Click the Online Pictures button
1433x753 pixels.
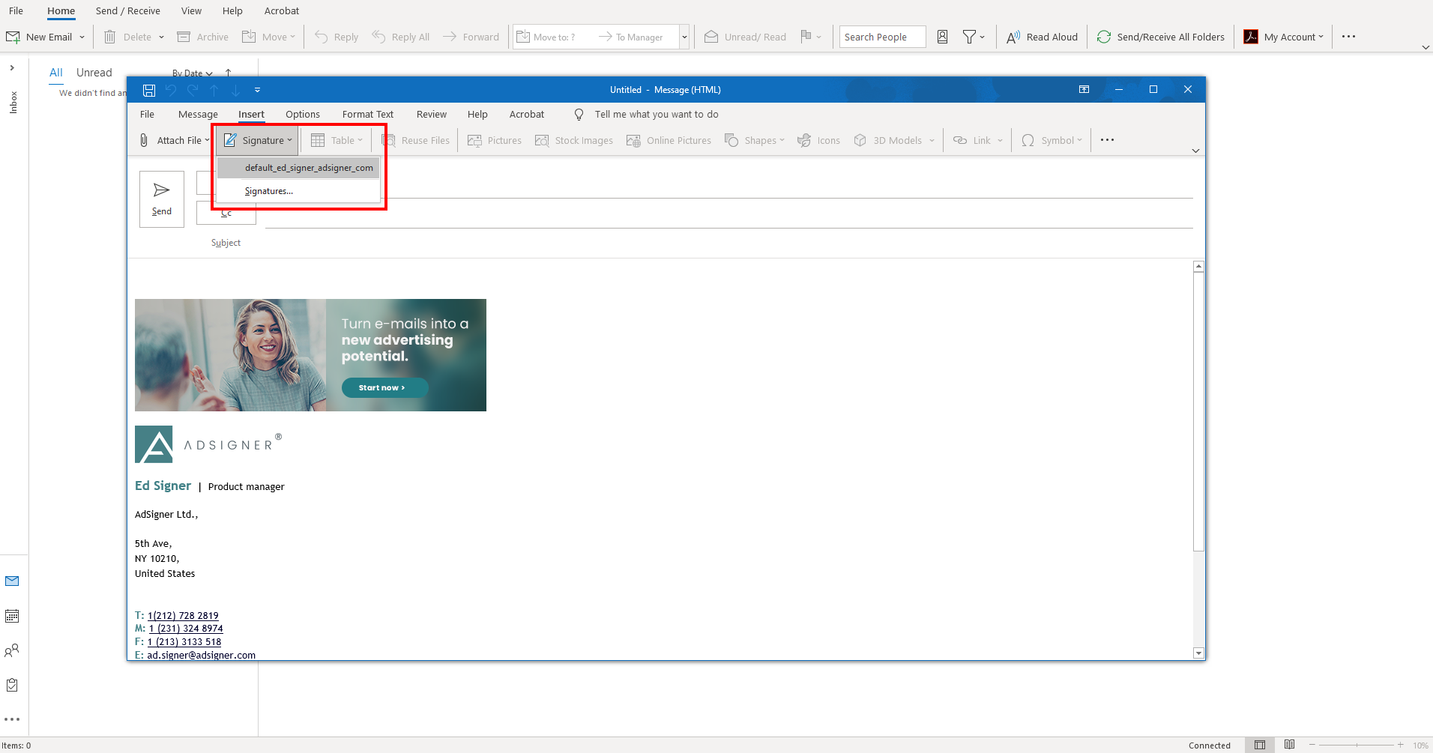tap(669, 140)
